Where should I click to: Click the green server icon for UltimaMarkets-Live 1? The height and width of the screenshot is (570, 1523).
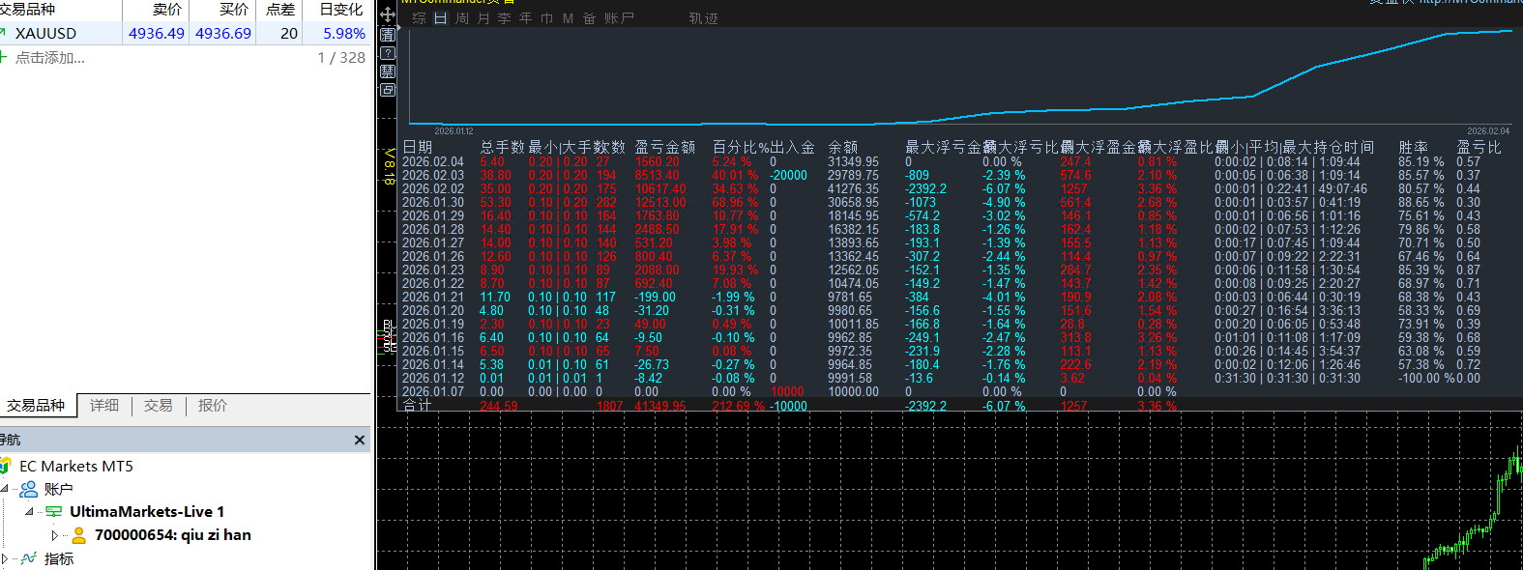(54, 512)
